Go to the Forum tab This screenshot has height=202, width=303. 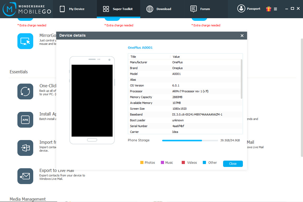click(206, 9)
